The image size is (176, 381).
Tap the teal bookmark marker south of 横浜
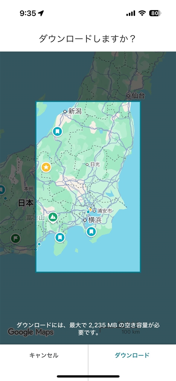coord(91,231)
